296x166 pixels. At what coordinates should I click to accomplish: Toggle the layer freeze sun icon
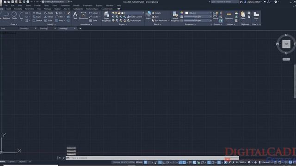coord(116,13)
